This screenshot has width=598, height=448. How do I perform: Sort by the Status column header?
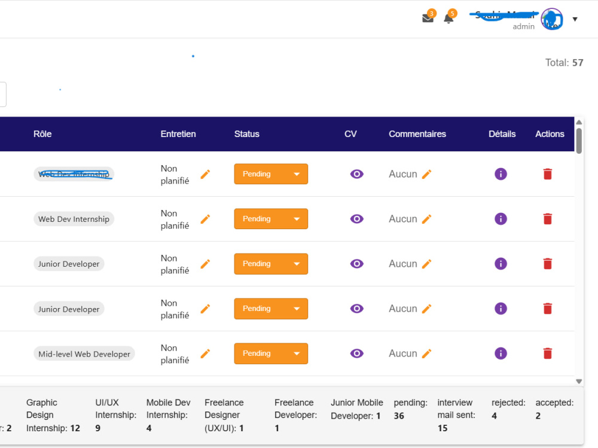(x=247, y=134)
